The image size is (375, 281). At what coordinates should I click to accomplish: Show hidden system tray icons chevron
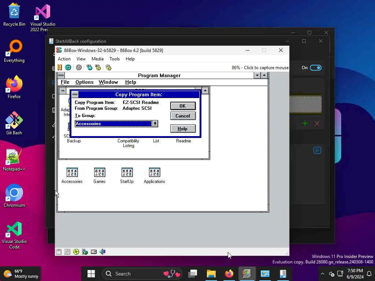coord(323,274)
